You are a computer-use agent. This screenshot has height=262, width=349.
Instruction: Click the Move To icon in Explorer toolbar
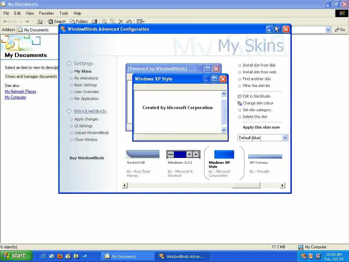pyautogui.click(x=104, y=21)
